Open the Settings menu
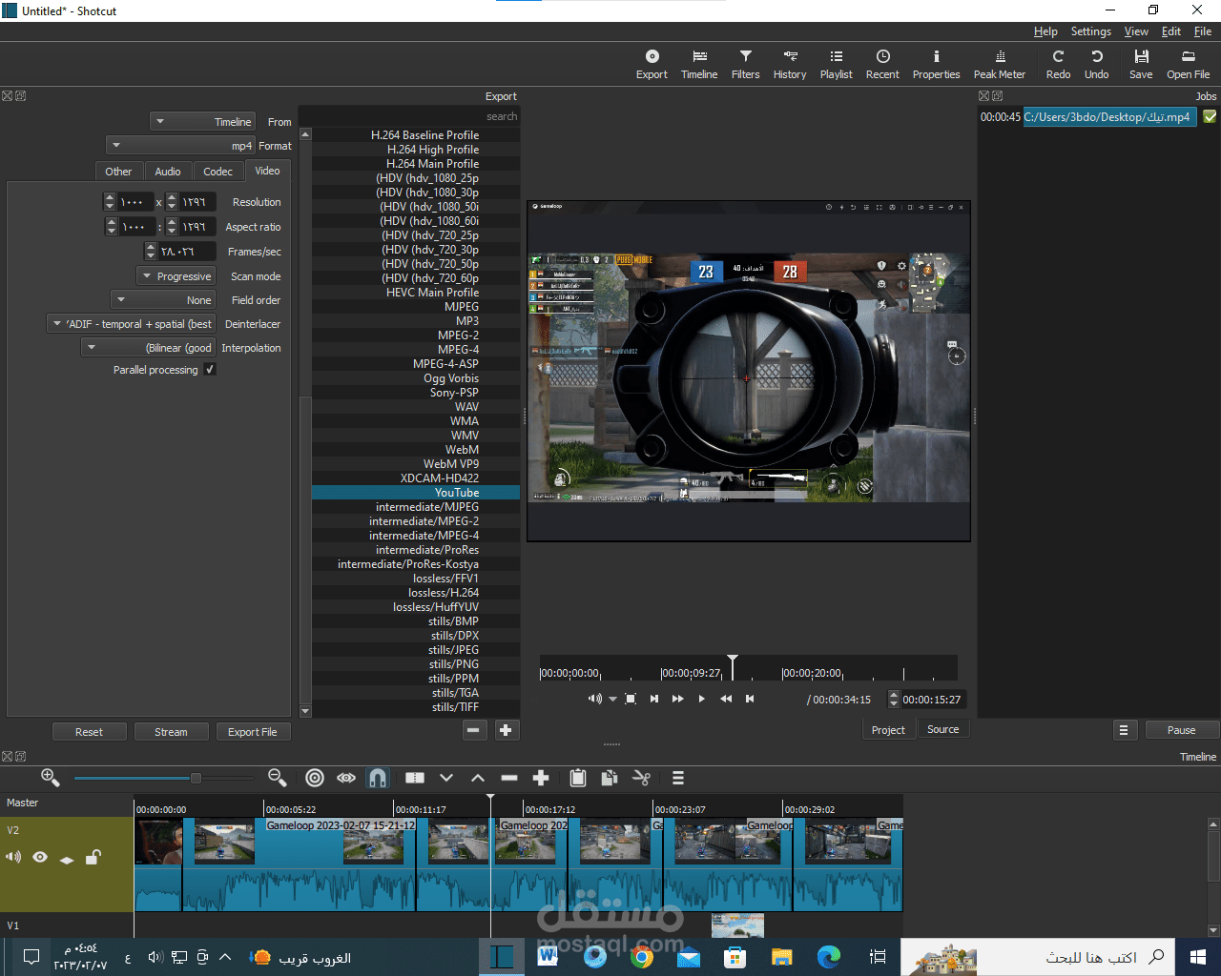The width and height of the screenshot is (1221, 976). [1090, 31]
